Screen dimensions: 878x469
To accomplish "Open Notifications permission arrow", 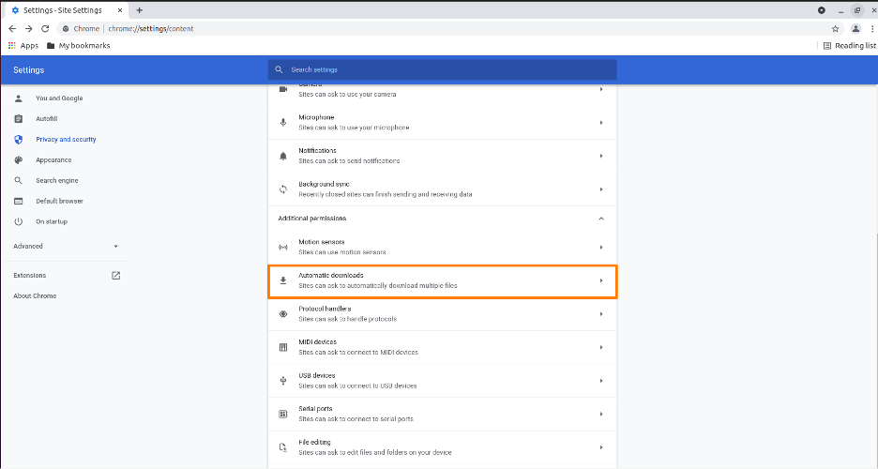I will tap(601, 156).
